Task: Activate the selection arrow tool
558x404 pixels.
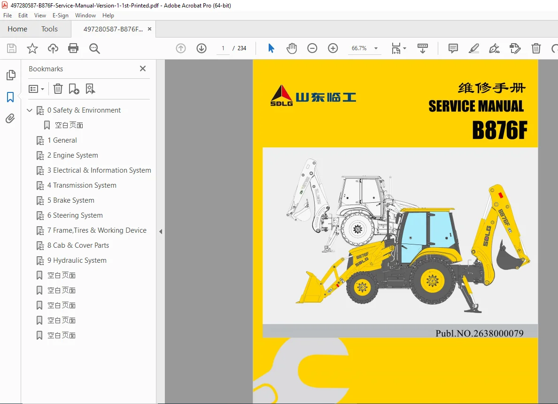Action: click(x=271, y=48)
